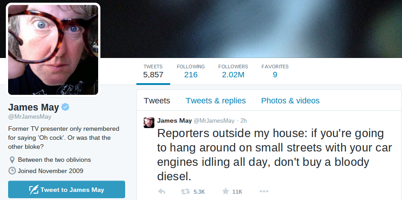Open the tweet's more options ellipsis

click(x=264, y=191)
